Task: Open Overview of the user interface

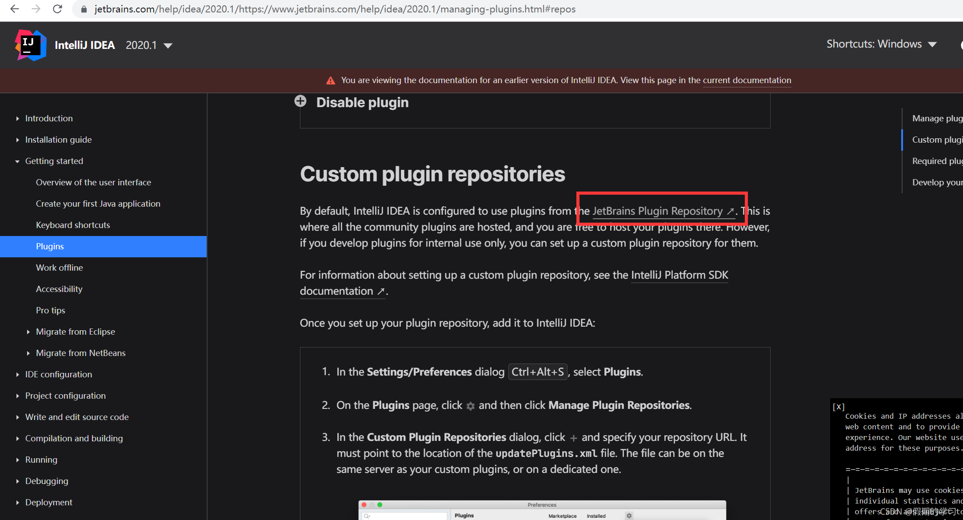Action: click(93, 182)
